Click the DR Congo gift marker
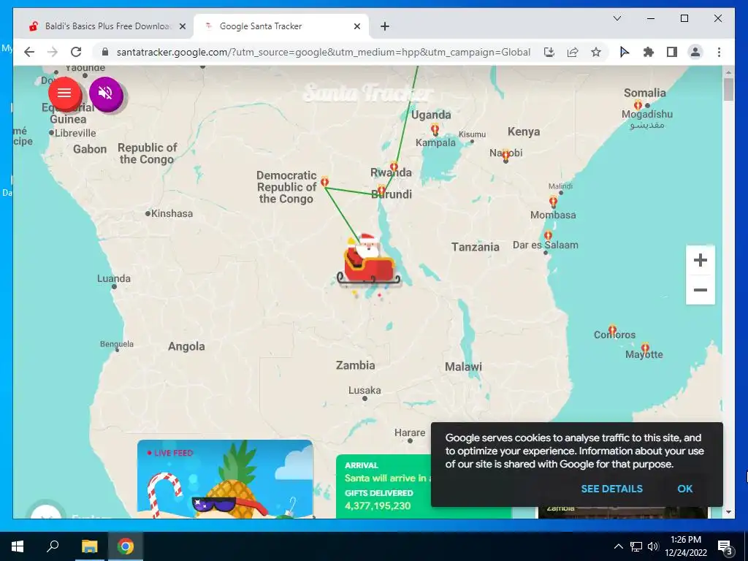The height and width of the screenshot is (561, 748). click(325, 182)
